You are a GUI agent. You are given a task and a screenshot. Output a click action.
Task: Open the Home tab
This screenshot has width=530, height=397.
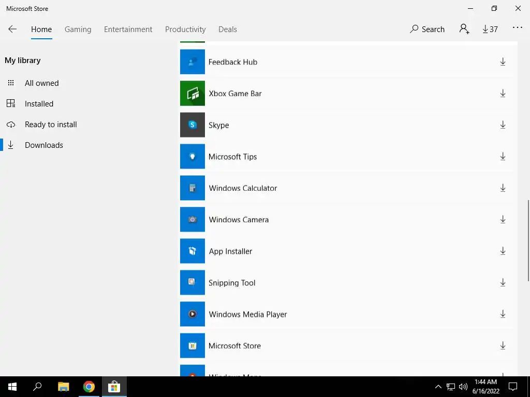41,29
